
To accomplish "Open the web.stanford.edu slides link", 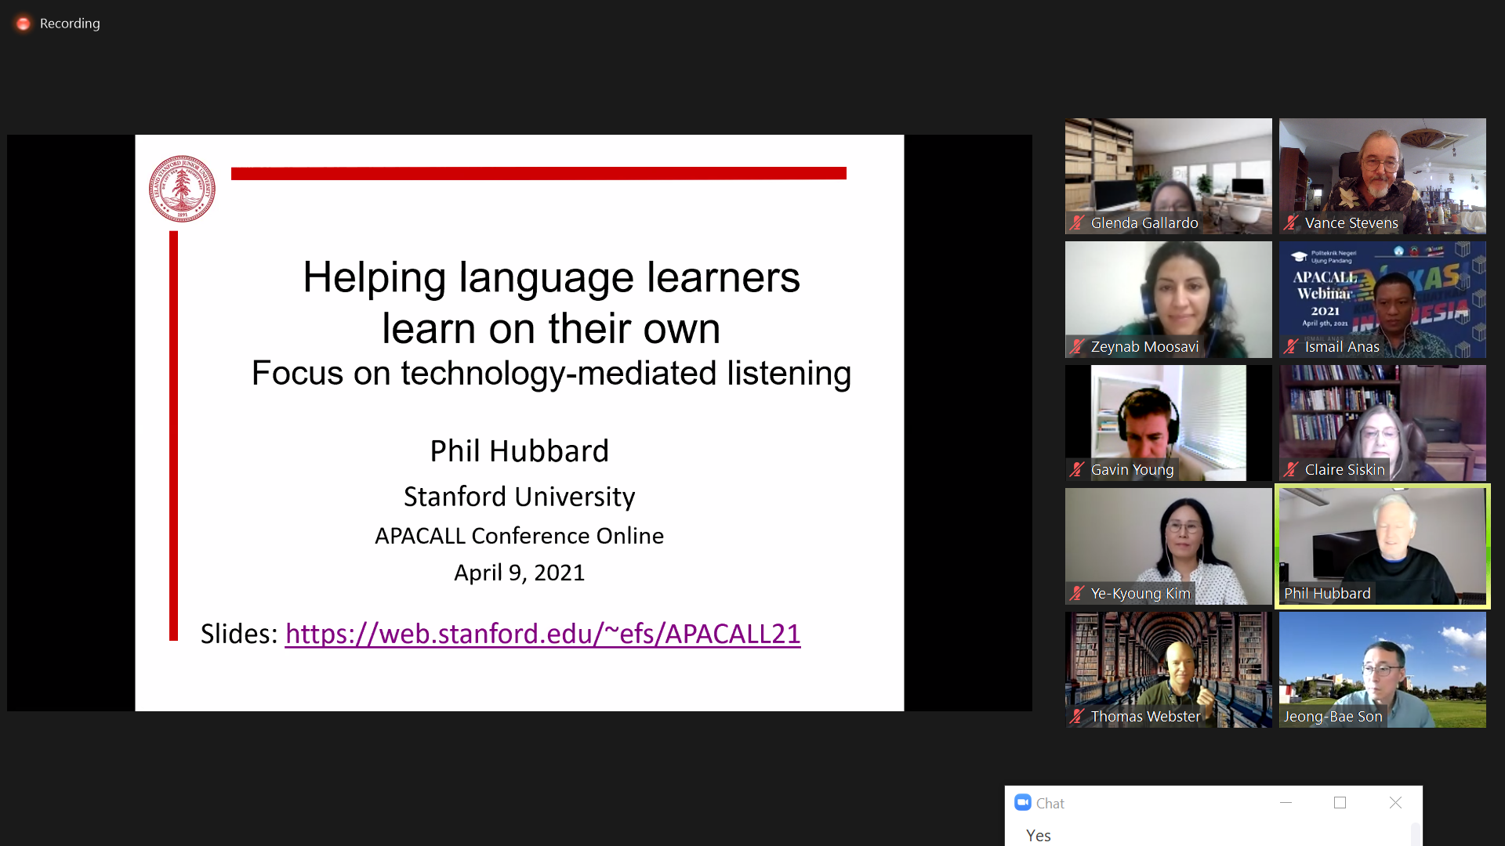I will 542,633.
